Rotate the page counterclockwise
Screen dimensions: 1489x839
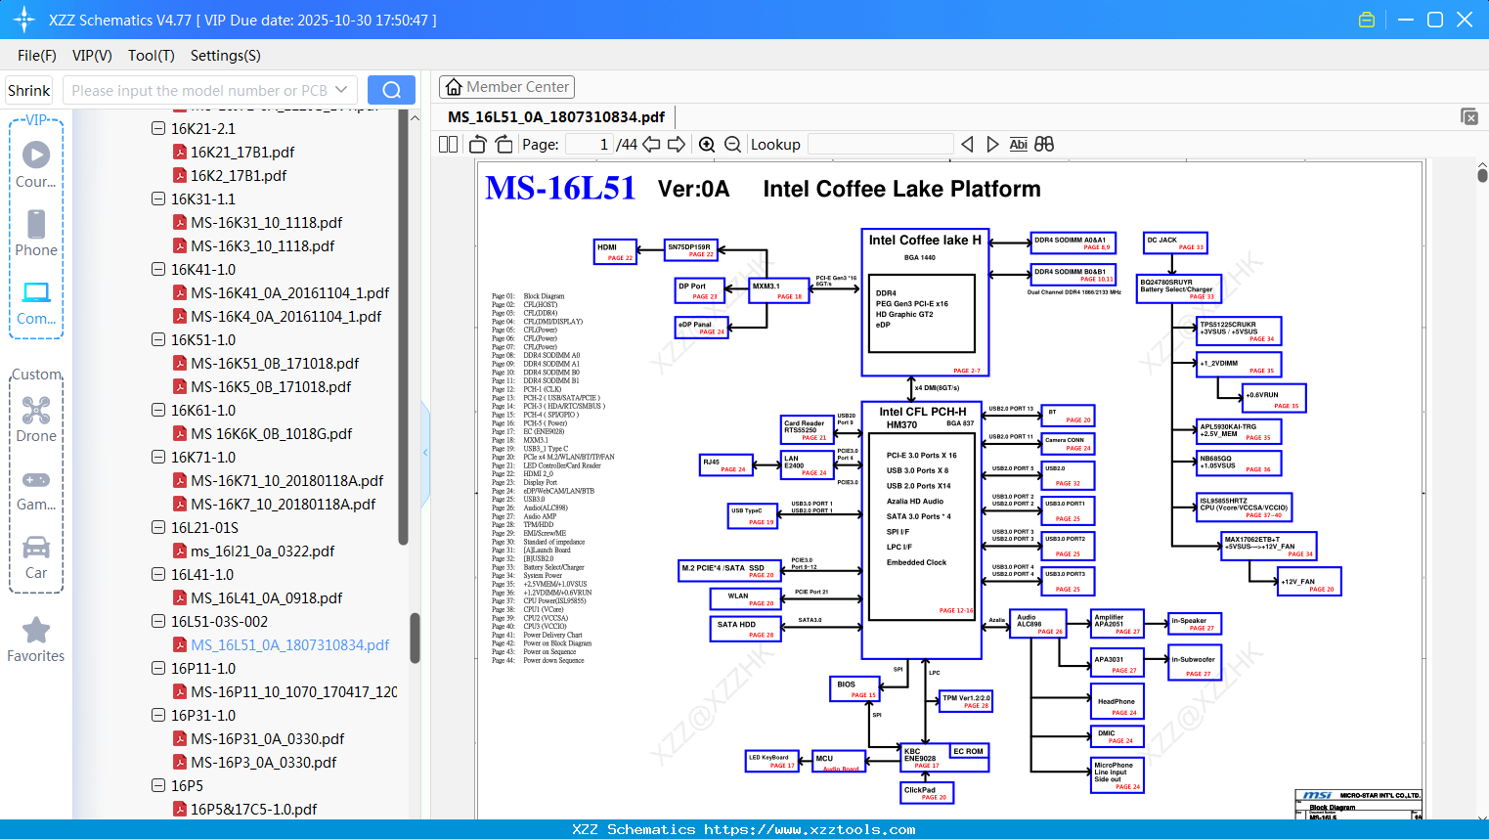click(478, 145)
